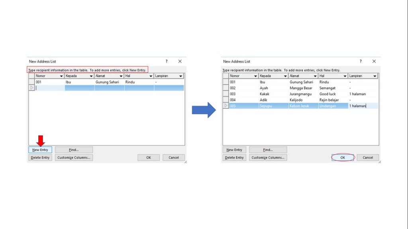This screenshot has height=229, width=408.
Task: Close the five-entry New Address List dialog
Action: (374, 61)
